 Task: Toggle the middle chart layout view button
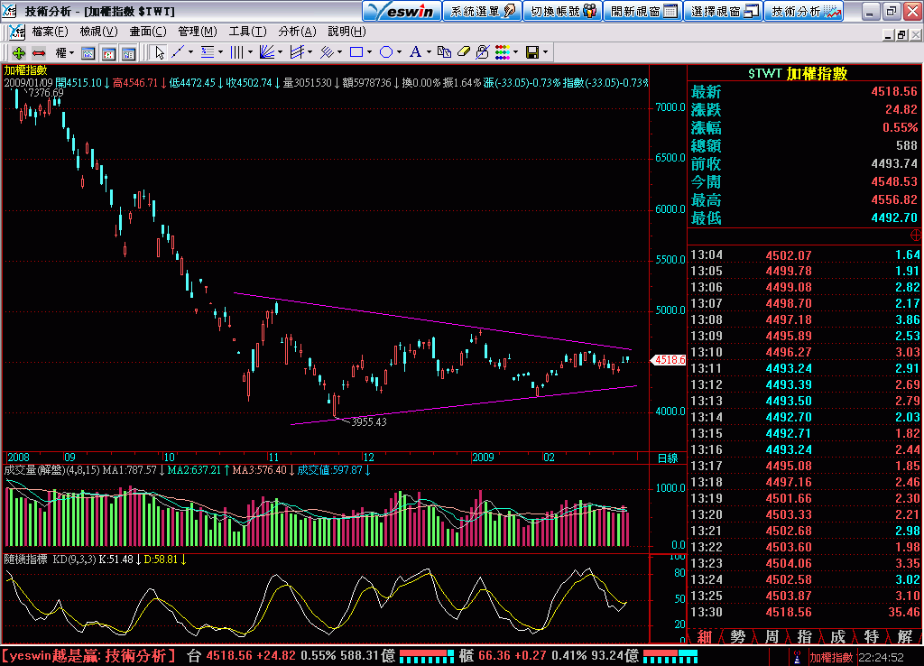(x=110, y=51)
